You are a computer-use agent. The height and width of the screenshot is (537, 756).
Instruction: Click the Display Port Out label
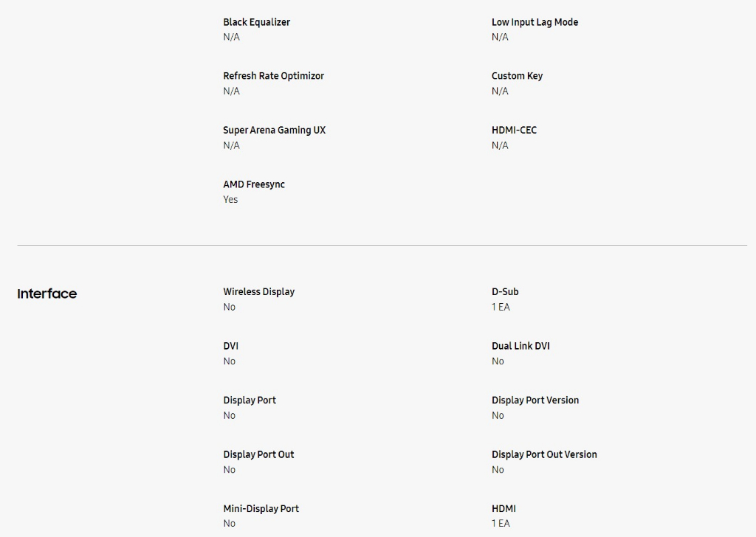tap(258, 454)
